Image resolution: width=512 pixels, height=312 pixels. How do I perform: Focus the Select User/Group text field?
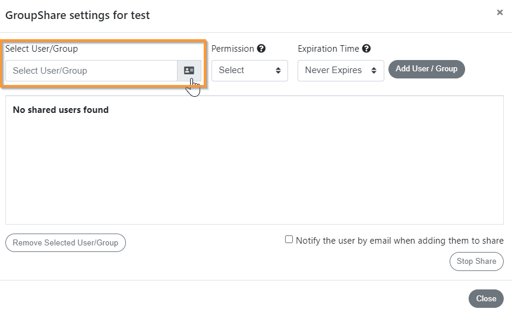coord(91,71)
